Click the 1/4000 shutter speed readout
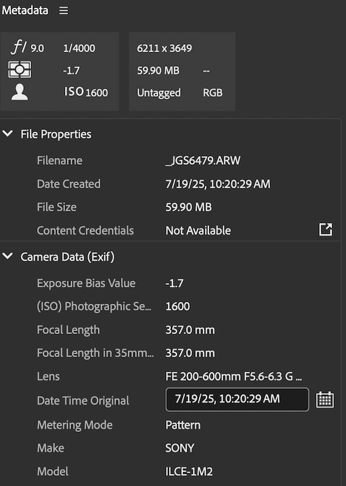Screen dimensions: 346x486 [79, 49]
